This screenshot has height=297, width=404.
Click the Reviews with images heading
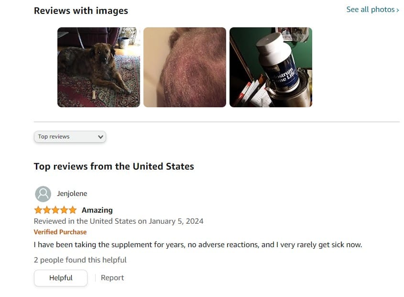[81, 11]
